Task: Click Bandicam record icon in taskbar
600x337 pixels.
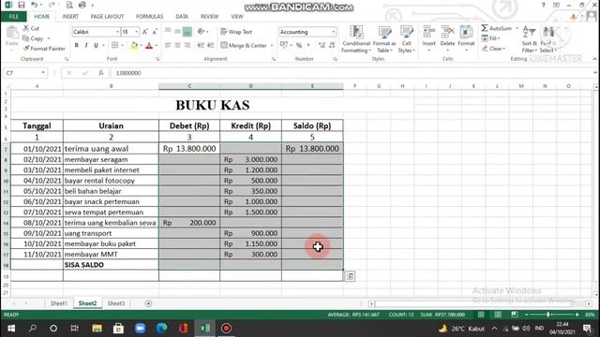Action: 226,329
